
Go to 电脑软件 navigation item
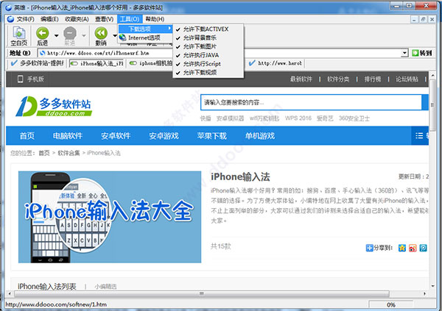pyautogui.click(x=68, y=136)
